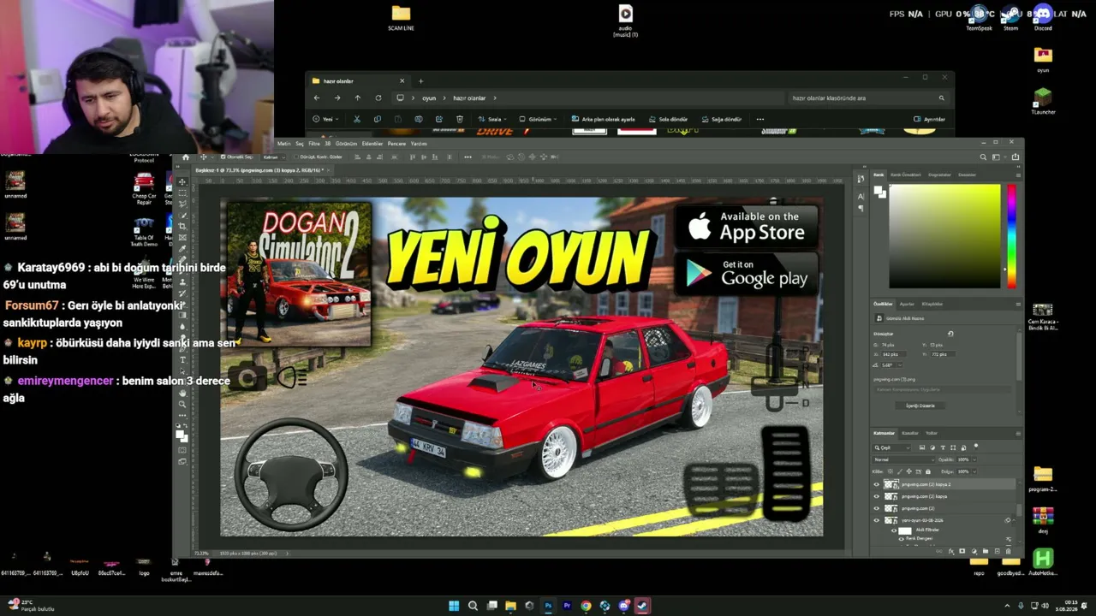1096x616 pixels.
Task: Hide the pngwing.com (3) layer
Action: 876,508
